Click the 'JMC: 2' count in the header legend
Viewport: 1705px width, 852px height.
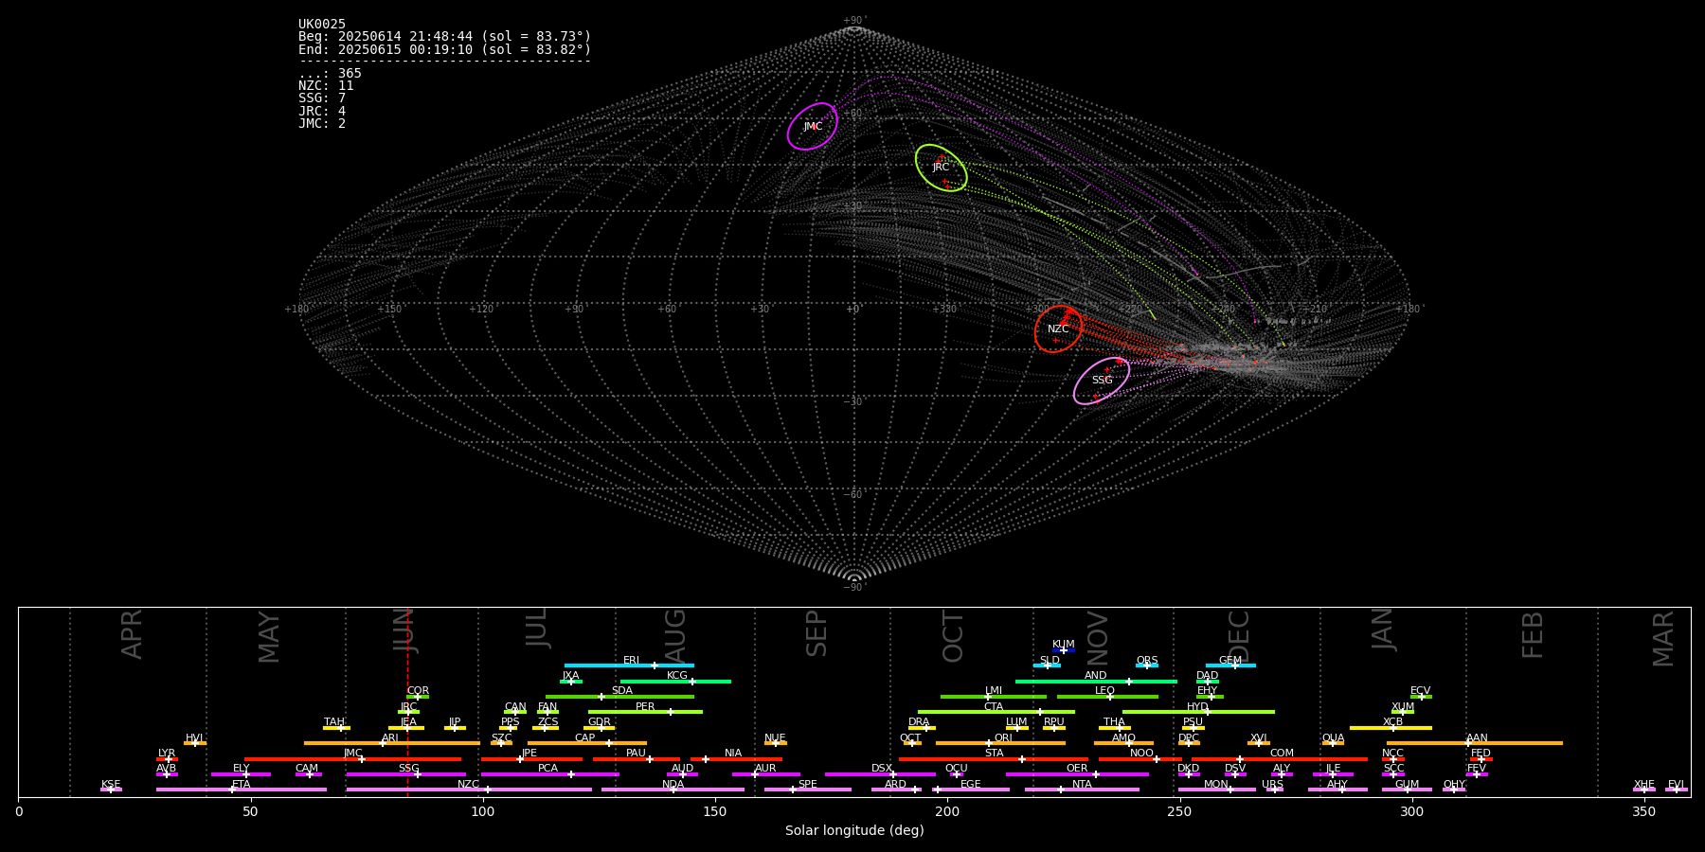pos(322,124)
